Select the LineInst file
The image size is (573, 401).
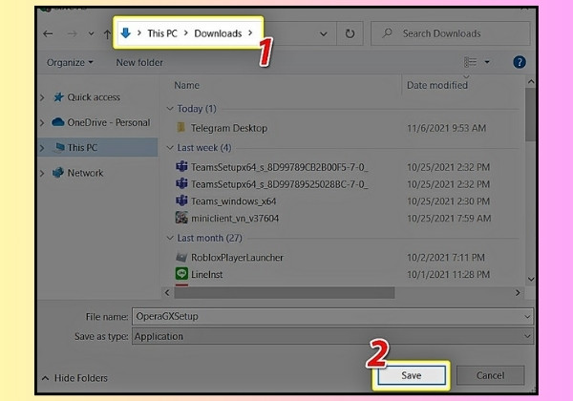207,275
